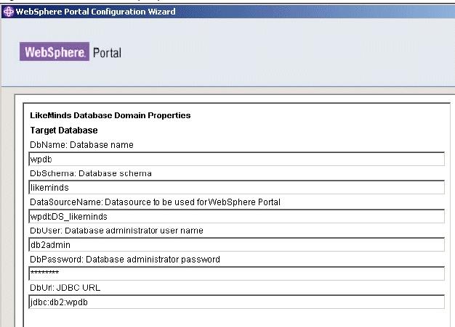Image resolution: width=455 pixels, height=327 pixels.
Task: Select the DataSourceName field wpdbDS_likeminds
Action: 236,216
